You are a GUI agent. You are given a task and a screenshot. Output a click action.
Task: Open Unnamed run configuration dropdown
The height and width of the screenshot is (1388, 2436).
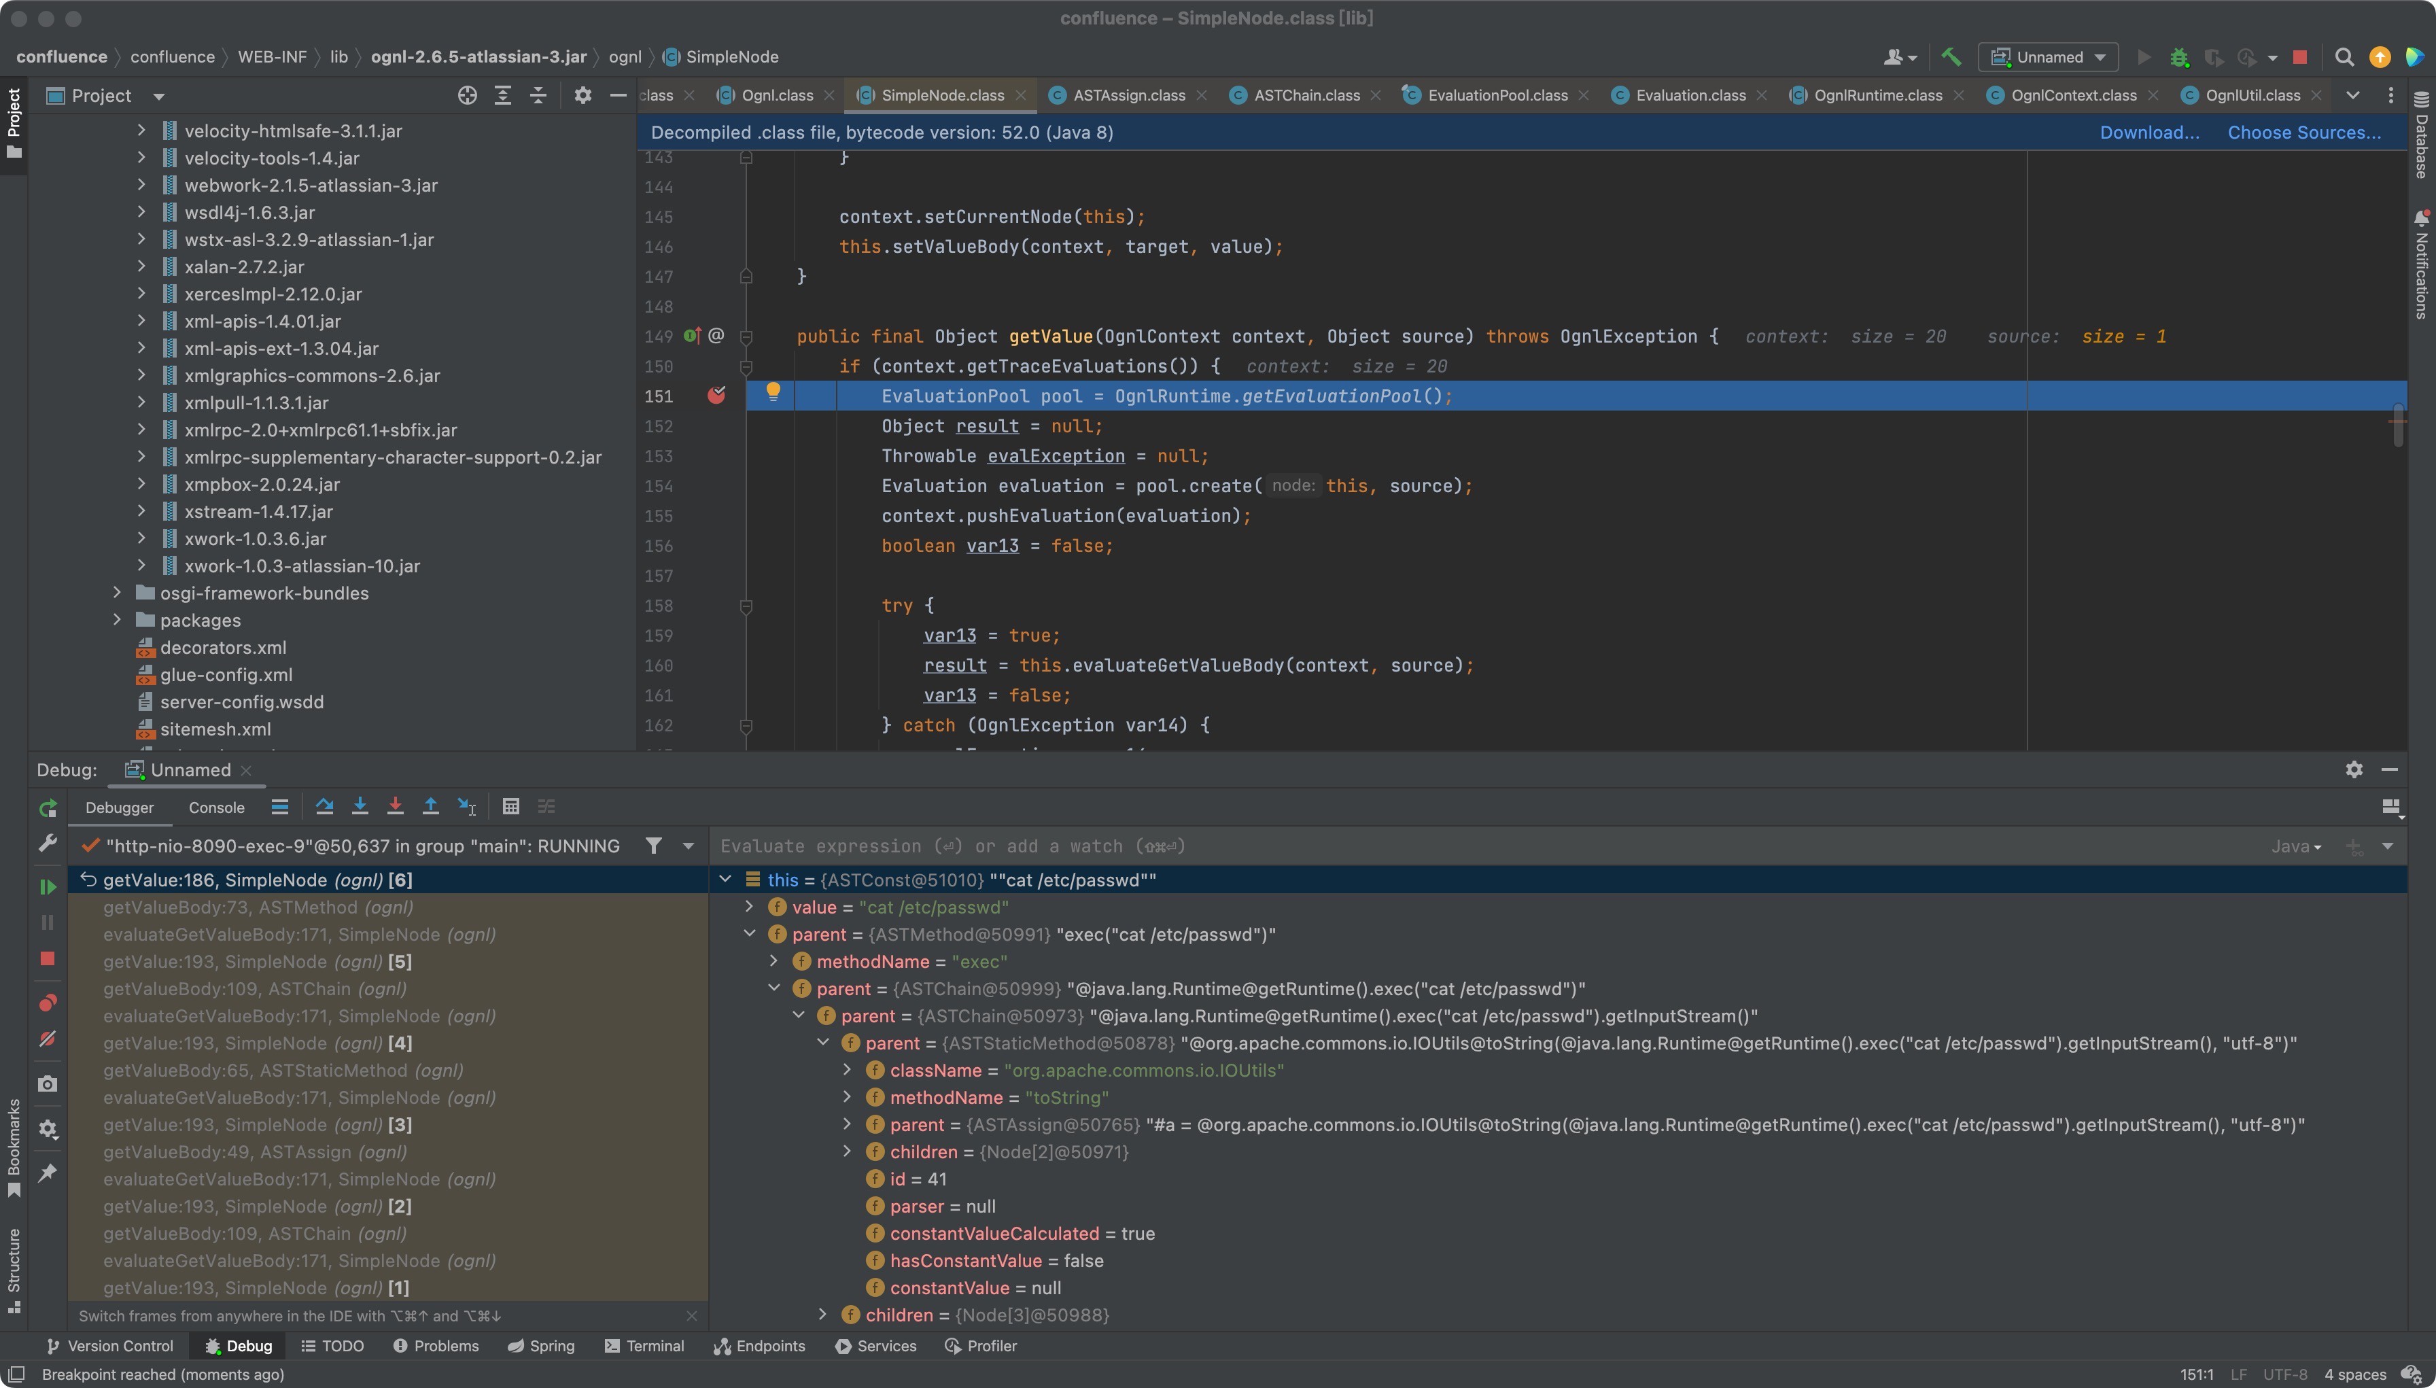(x=2048, y=57)
